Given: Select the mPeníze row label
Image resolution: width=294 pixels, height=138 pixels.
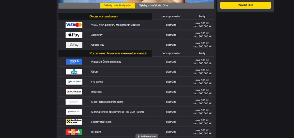Looking at the screenshot, I should click(96, 132).
